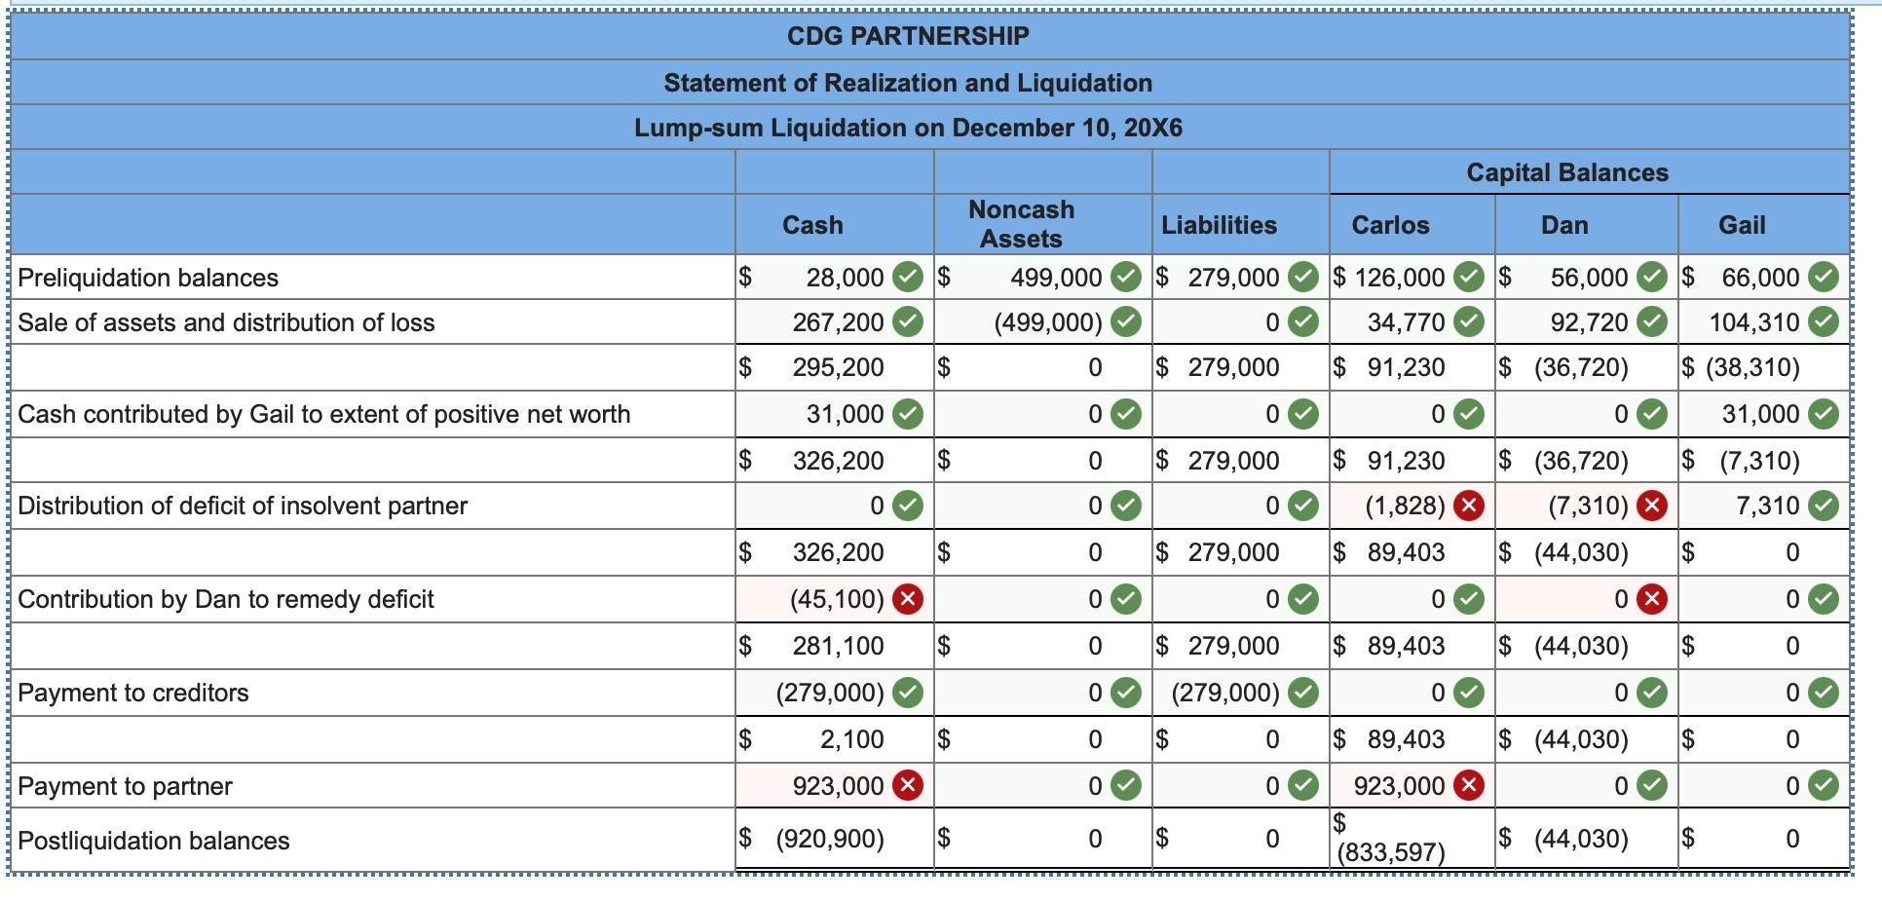
Task: Click the Dan check in Payment to partner row
Action: (x=1651, y=785)
